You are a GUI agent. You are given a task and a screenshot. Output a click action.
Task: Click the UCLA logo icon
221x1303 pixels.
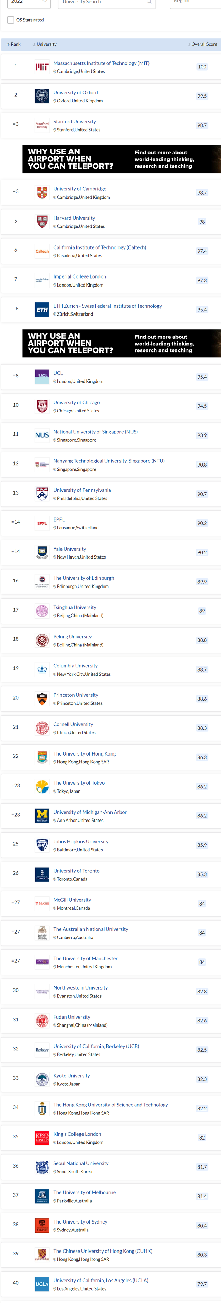[42, 1284]
